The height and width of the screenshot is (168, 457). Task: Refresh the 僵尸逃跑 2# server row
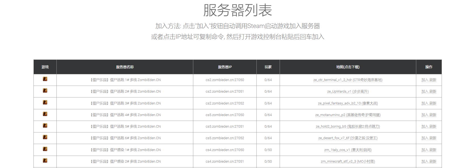(x=433, y=92)
